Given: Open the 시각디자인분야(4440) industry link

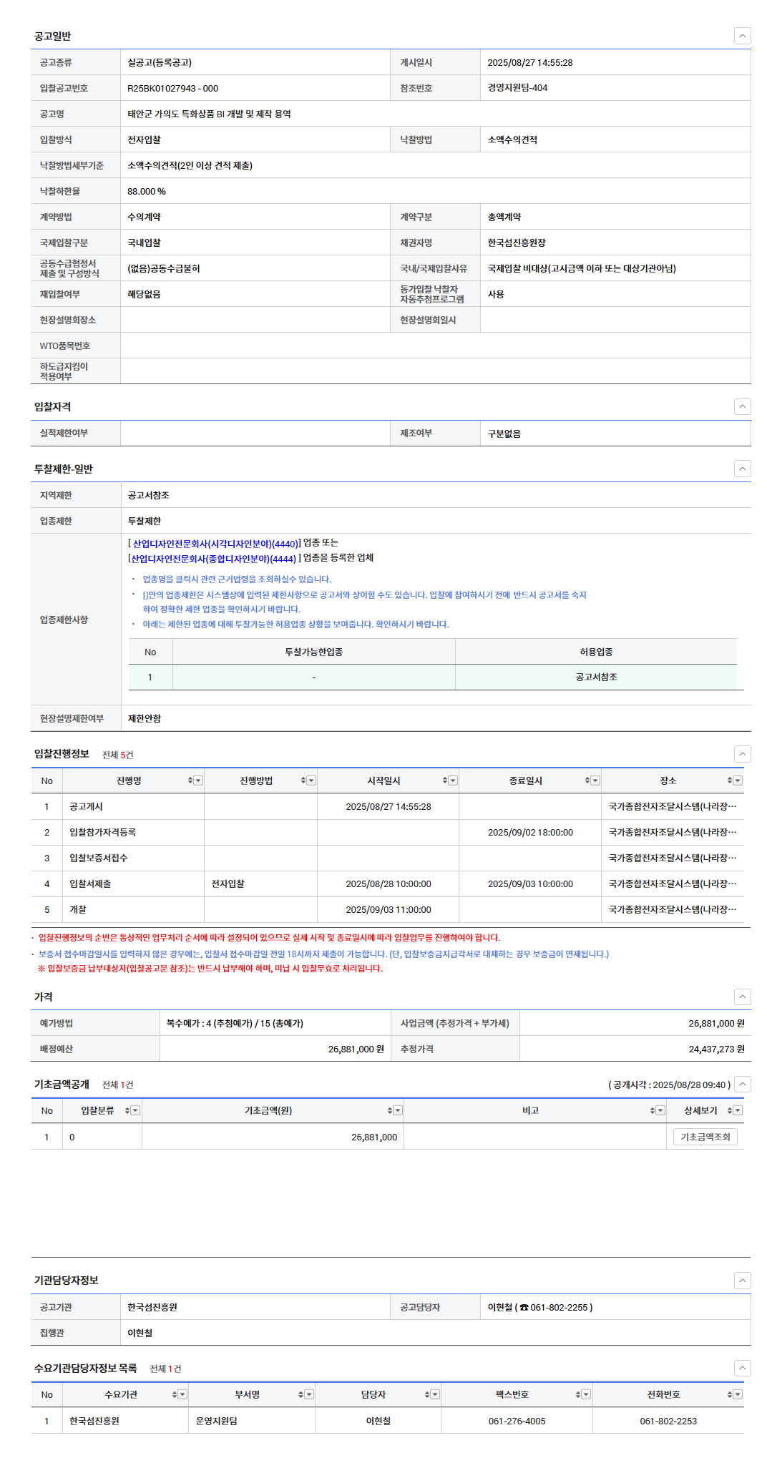Looking at the screenshot, I should pyautogui.click(x=215, y=544).
